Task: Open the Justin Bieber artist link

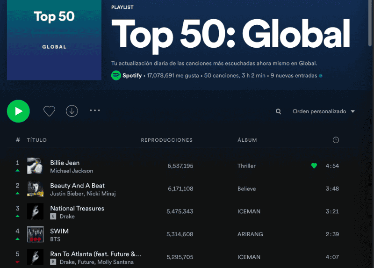Action: click(67, 194)
